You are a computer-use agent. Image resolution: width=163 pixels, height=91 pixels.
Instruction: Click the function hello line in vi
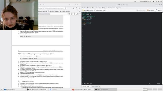(x=89, y=16)
